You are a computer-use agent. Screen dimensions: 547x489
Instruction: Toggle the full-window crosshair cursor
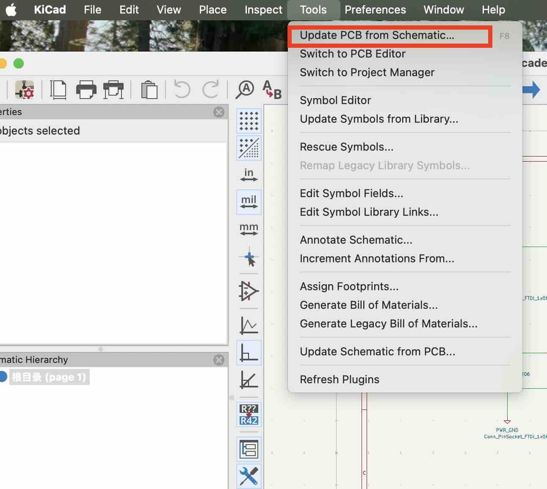249,258
